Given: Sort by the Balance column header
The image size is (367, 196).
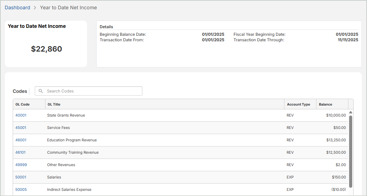Looking at the screenshot, I should pyautogui.click(x=325, y=104).
